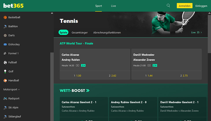This screenshot has height=121, width=211.
Task: Click the main page scroll up arrow
Action: [209, 13]
